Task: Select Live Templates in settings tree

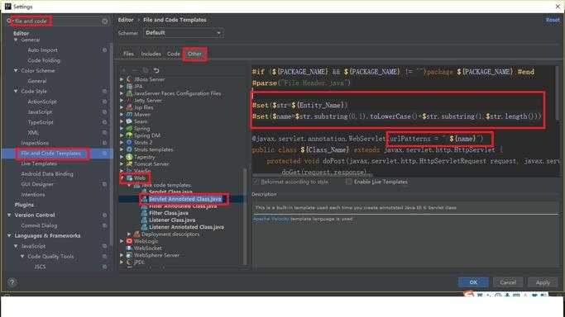Action: click(39, 163)
